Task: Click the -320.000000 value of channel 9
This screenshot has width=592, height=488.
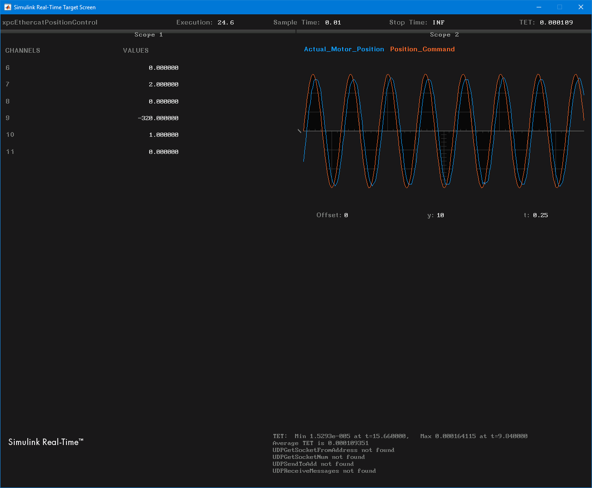Action: (158, 118)
